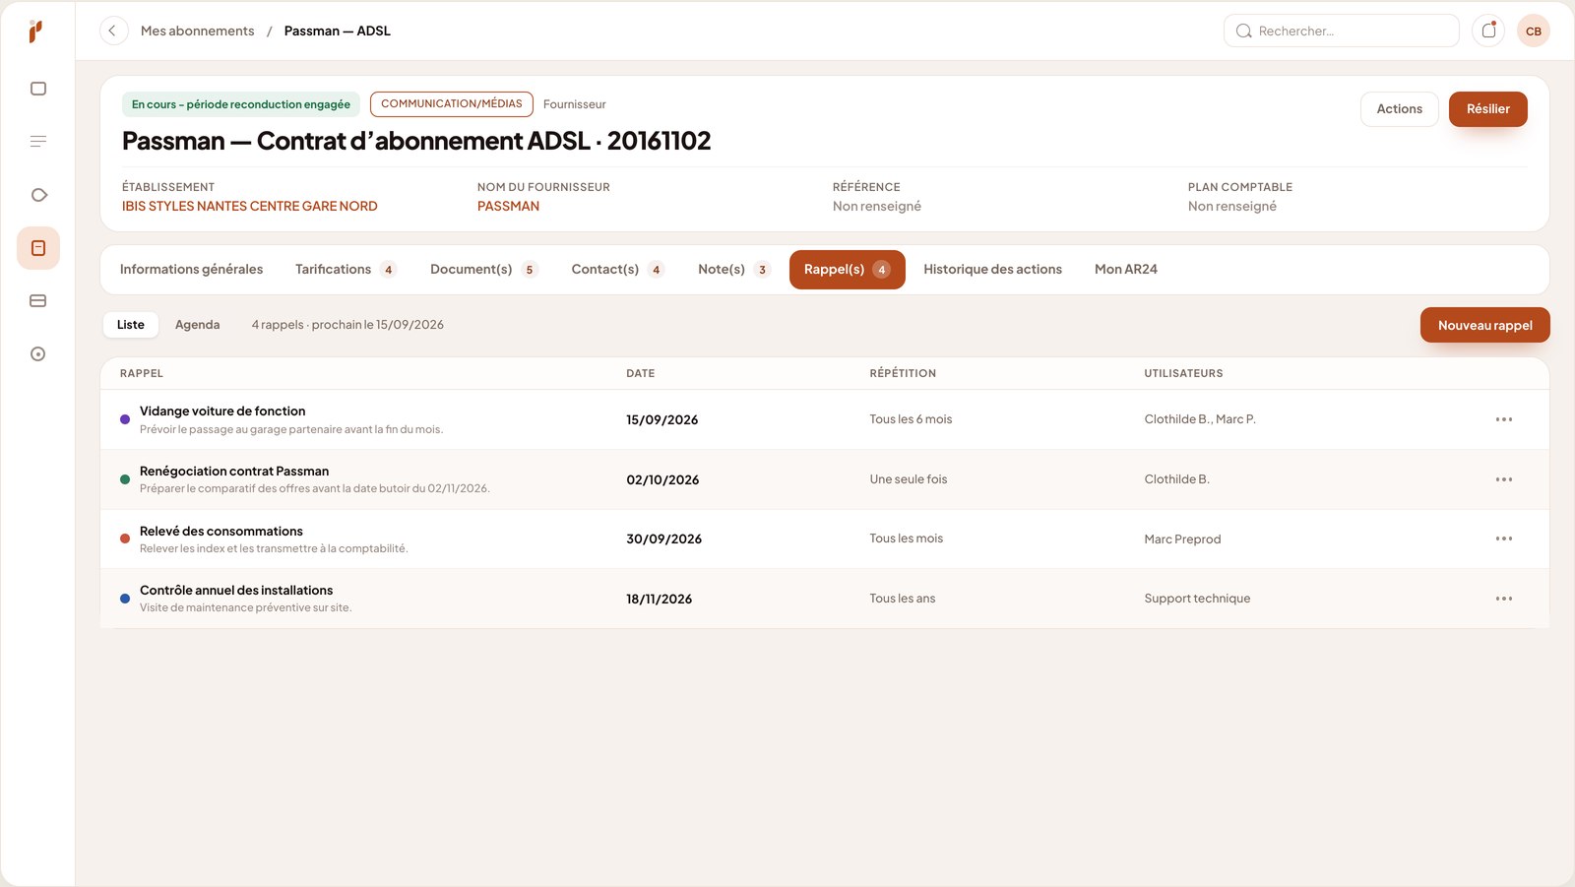Open the circle-with-dot icon in the sidebar

tap(38, 354)
